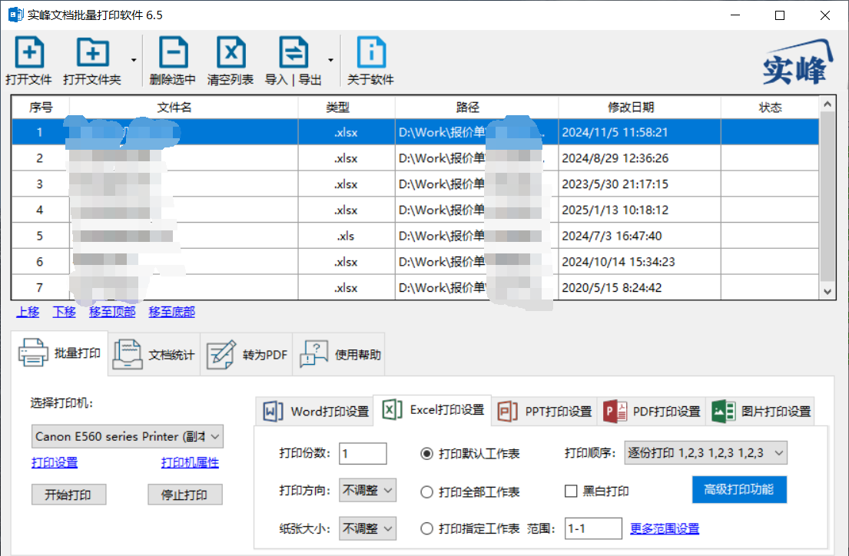Image resolution: width=849 pixels, height=556 pixels.
Task: Click the PowerPoint icon in PPT打印设置
Action: click(507, 412)
